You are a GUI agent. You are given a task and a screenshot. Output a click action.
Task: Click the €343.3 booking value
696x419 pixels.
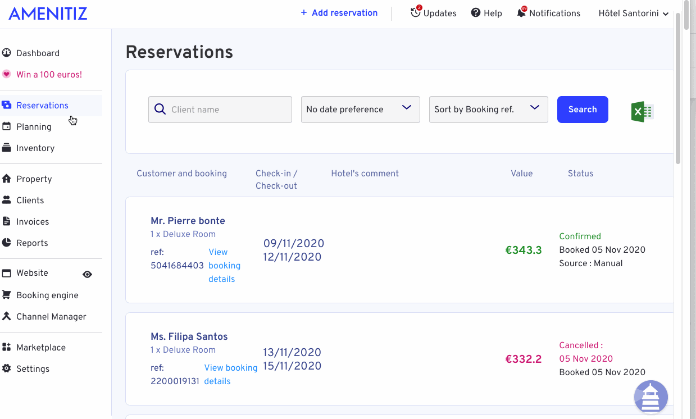[x=524, y=250]
